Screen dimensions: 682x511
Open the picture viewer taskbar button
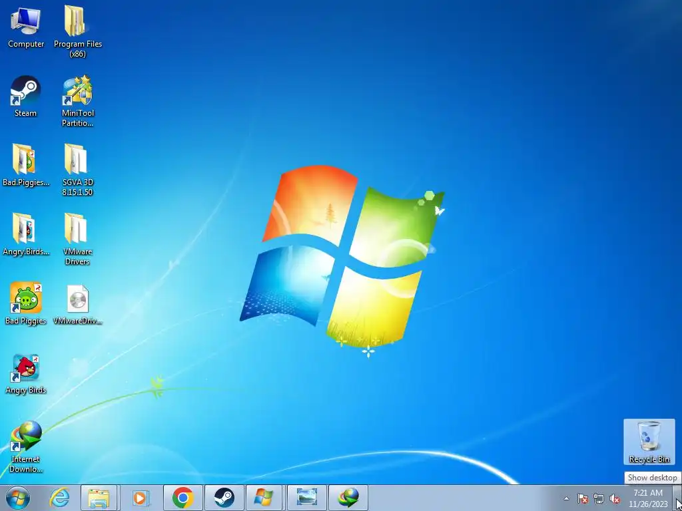point(306,498)
